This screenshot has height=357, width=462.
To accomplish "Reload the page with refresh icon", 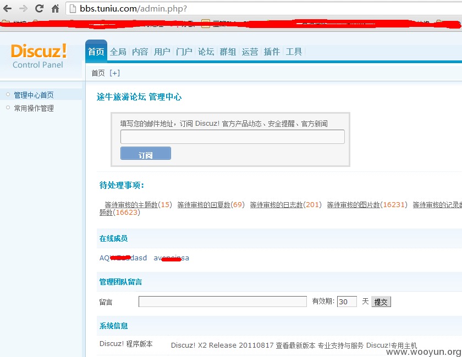I will tap(39, 9).
